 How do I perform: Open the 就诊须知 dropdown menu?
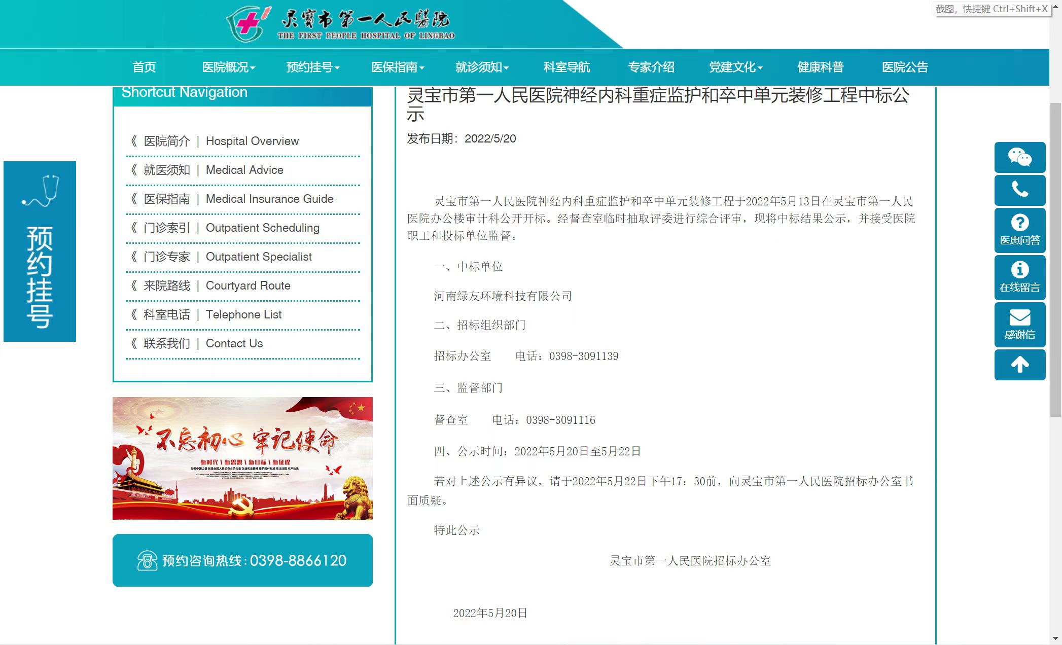(x=482, y=67)
